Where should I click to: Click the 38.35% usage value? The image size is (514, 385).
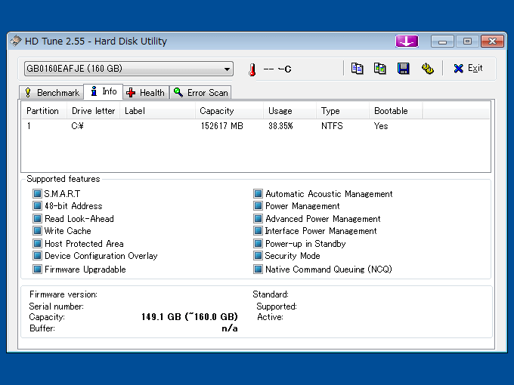pos(280,126)
